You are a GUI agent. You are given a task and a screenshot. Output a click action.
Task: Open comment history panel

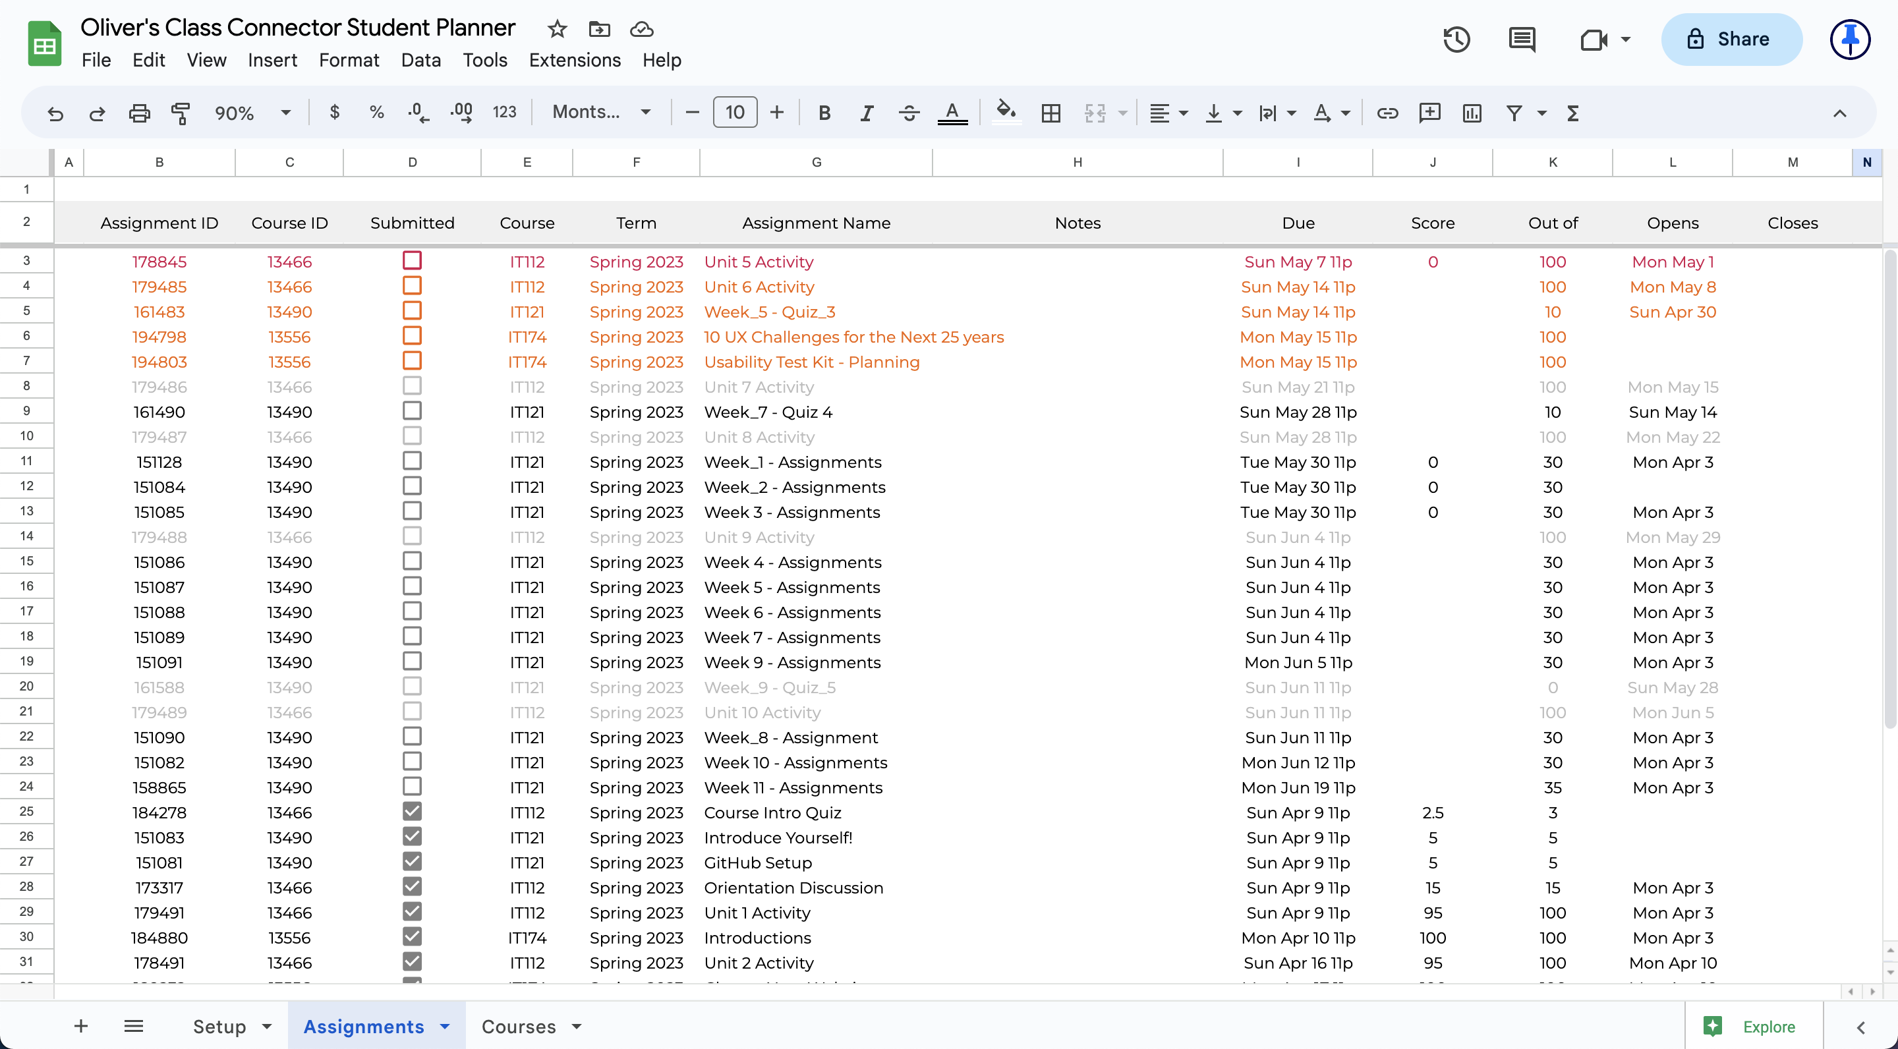pos(1522,39)
